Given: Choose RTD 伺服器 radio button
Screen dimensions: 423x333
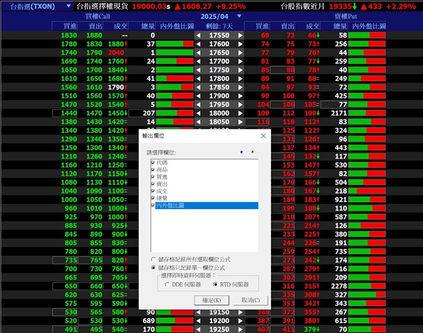Looking at the screenshot, I should pos(215,285).
